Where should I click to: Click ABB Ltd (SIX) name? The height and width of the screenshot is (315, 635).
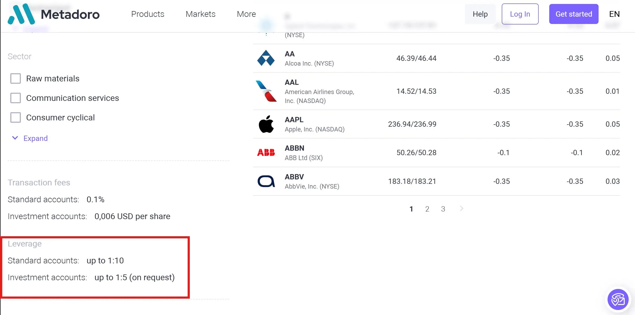[304, 158]
